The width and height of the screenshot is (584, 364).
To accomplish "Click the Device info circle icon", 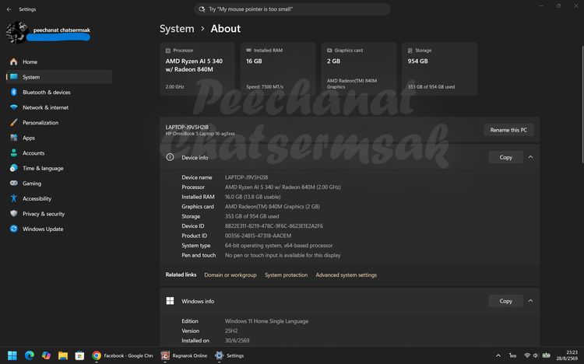I will point(170,157).
